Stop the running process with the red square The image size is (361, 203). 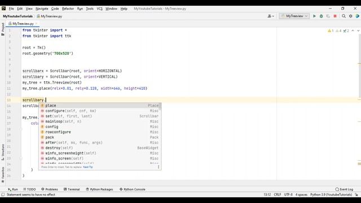coord(335,16)
